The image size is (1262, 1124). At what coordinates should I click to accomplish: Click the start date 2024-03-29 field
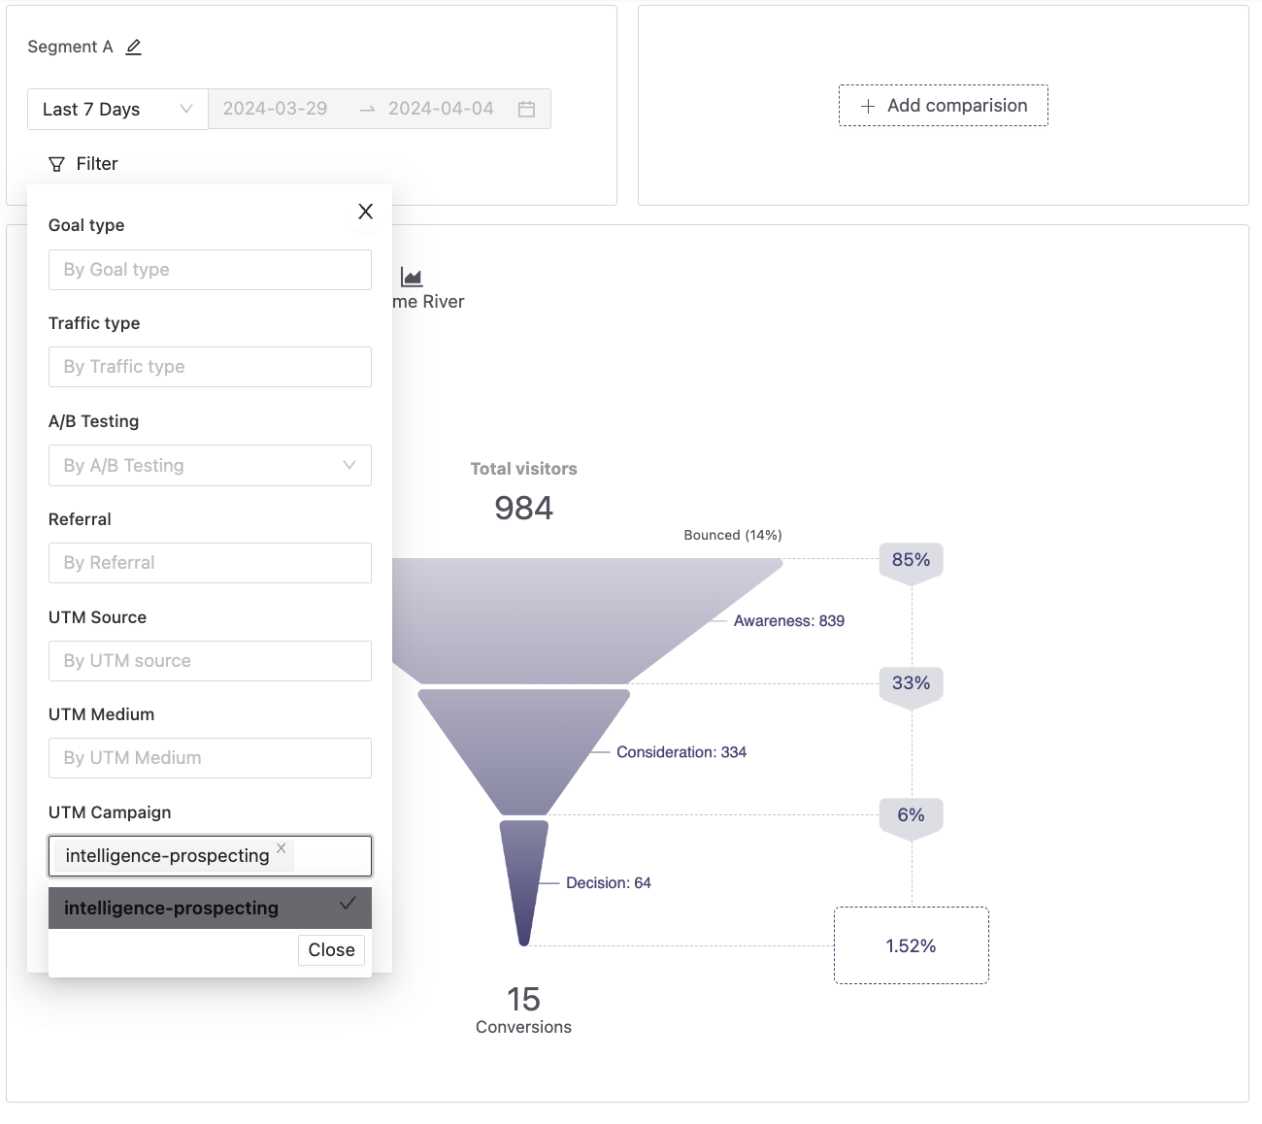point(276,109)
